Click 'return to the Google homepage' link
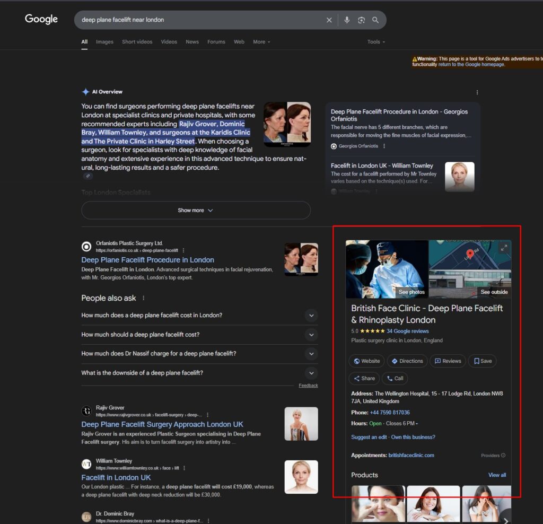Viewport: 543px width, 524px height. click(x=471, y=64)
